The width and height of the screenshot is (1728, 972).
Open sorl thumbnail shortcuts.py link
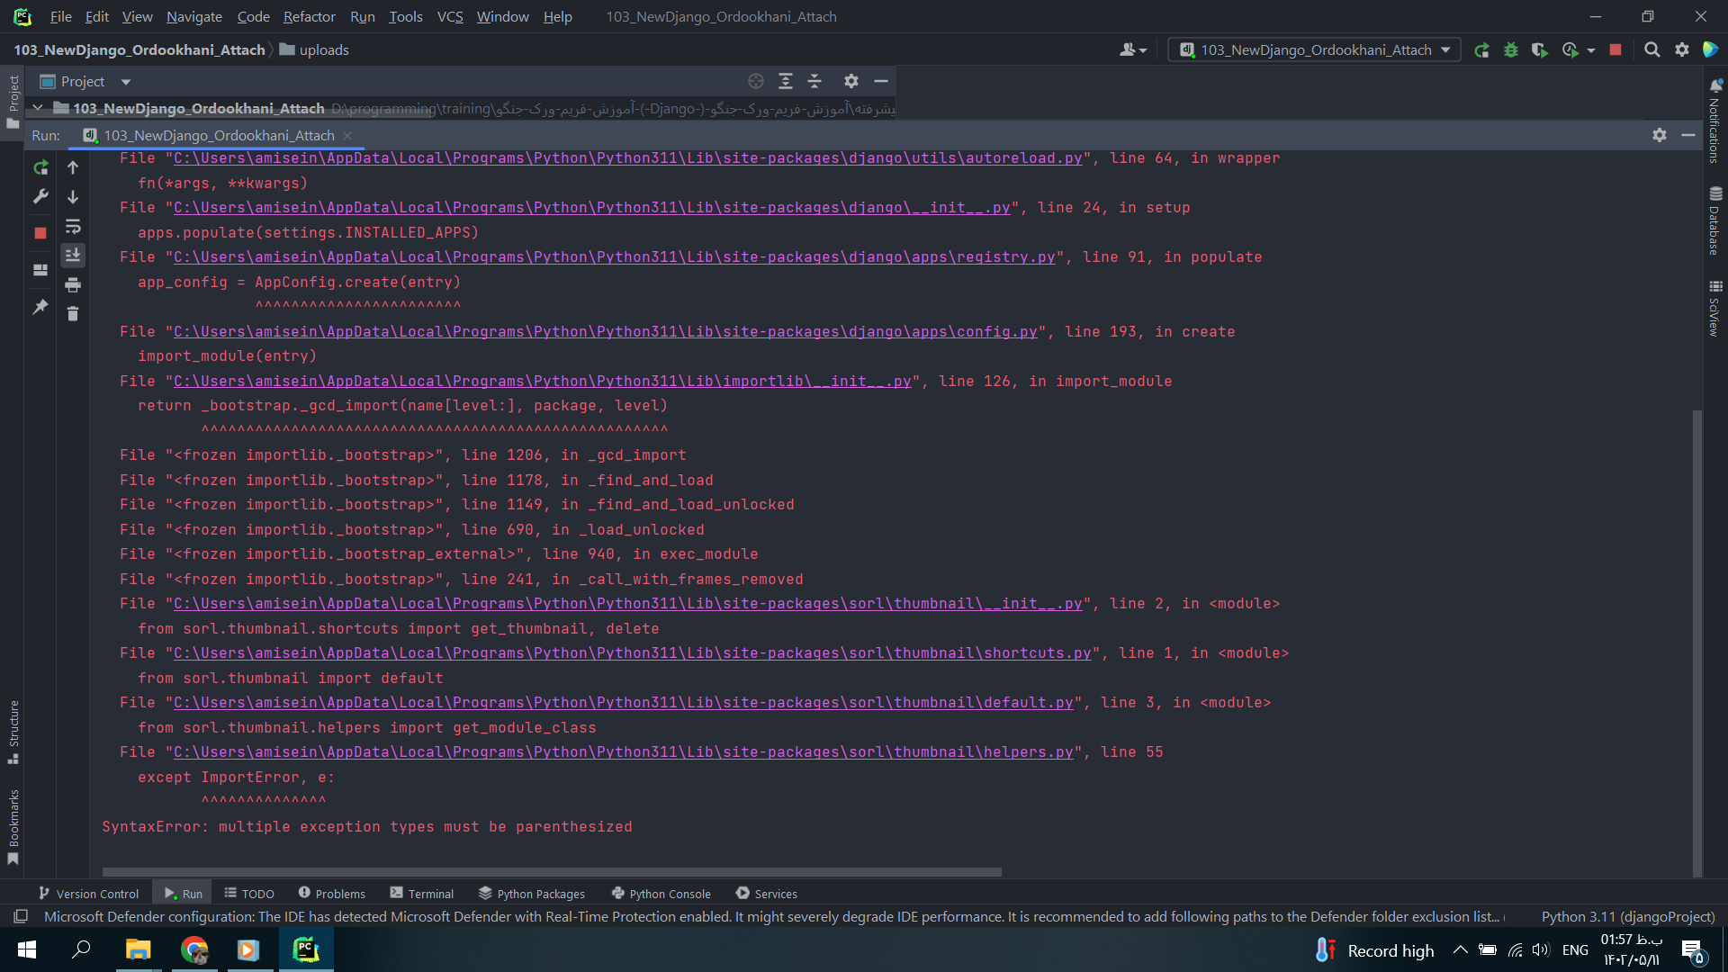(x=632, y=653)
